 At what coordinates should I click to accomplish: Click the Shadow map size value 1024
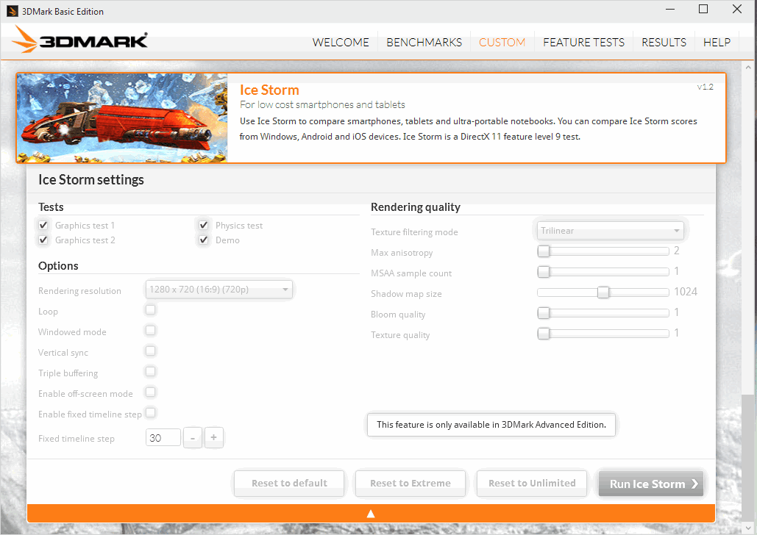click(x=686, y=292)
